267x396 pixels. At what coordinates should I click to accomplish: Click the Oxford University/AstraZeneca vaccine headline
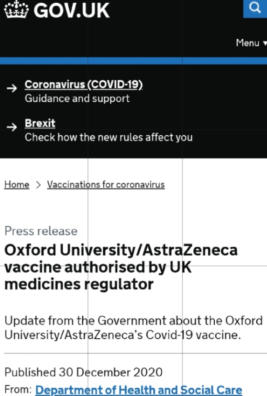tap(121, 267)
